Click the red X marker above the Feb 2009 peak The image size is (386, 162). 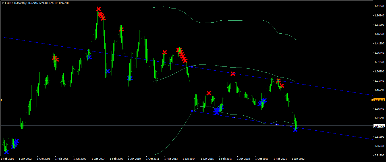click(x=121, y=29)
